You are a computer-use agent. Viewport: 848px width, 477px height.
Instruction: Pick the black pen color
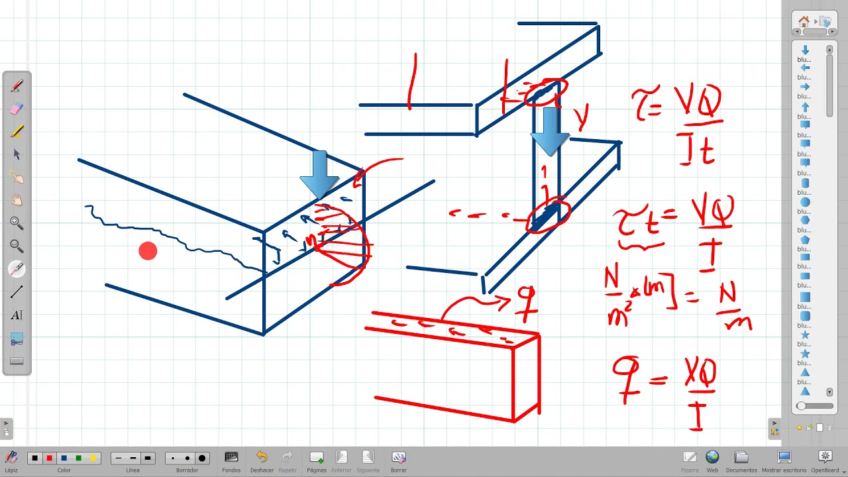[34, 458]
